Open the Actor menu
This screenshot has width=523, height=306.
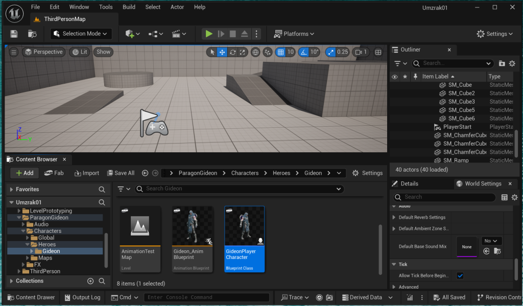tap(177, 7)
